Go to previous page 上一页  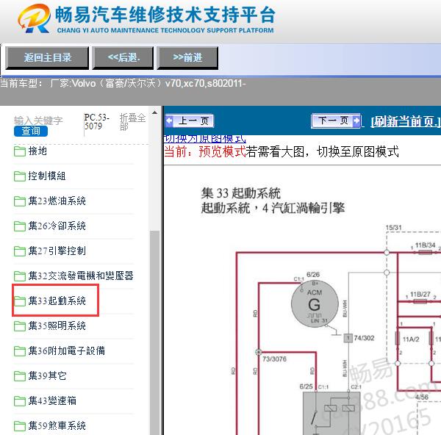[190, 121]
